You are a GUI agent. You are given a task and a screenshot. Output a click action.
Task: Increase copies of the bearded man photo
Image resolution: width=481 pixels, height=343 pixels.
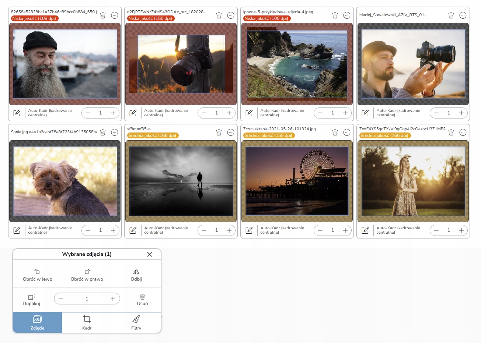pos(113,113)
